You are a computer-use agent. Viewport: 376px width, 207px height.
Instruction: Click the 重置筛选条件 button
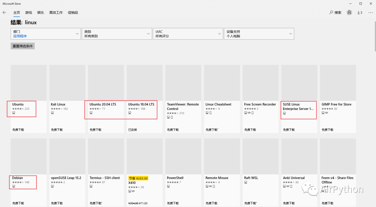(x=23, y=46)
